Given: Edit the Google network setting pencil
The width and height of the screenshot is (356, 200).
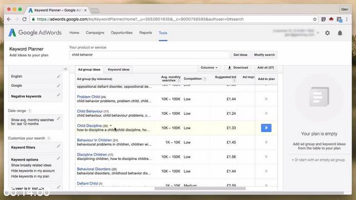Looking at the screenshot, I should (58, 86).
